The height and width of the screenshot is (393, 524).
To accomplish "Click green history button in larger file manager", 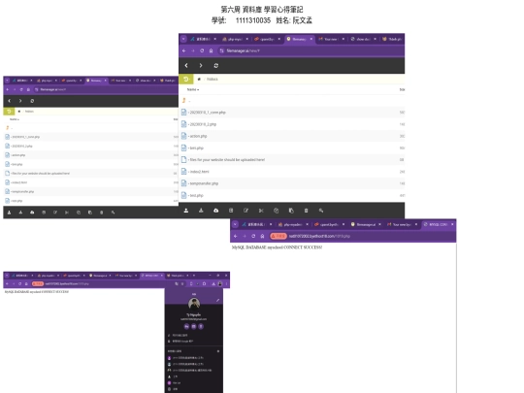I will [x=185, y=80].
